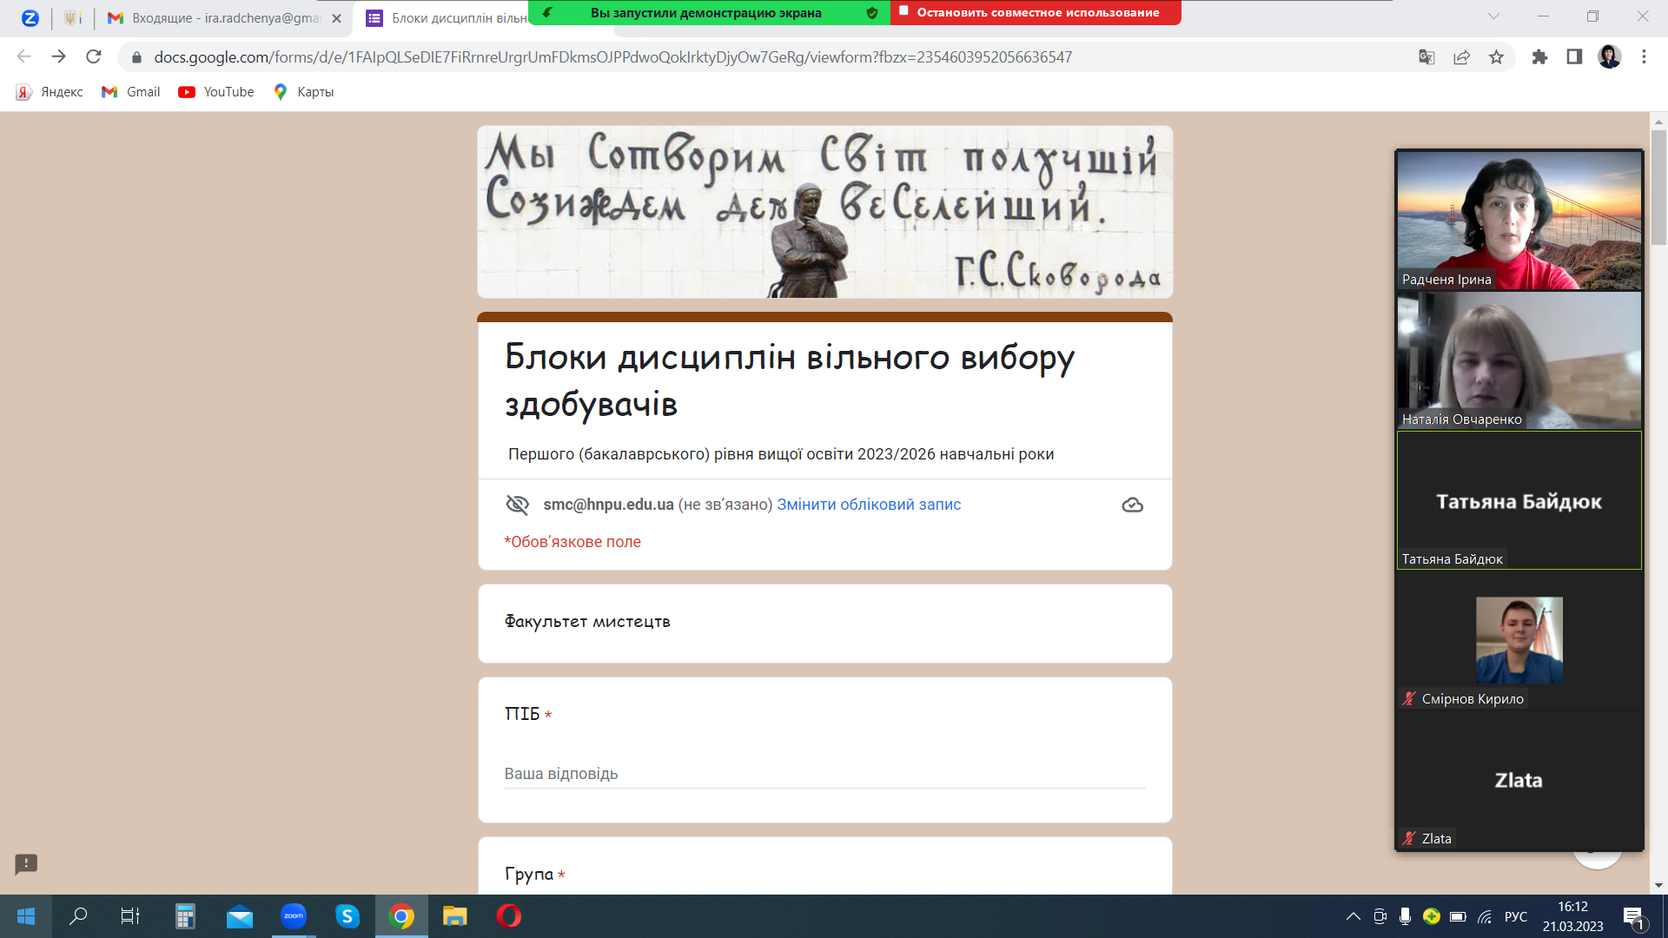This screenshot has width=1668, height=938.
Task: Click the microphone tray icon
Action: pos(1405,916)
